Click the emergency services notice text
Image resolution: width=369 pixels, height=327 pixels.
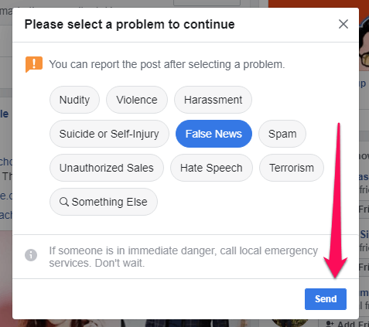pyautogui.click(x=183, y=257)
